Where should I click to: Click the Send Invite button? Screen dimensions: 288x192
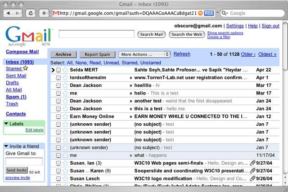pyautogui.click(x=17, y=170)
